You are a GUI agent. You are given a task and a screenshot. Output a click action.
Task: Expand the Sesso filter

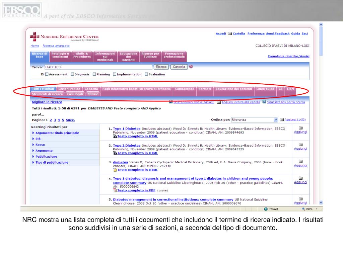coord(39,145)
